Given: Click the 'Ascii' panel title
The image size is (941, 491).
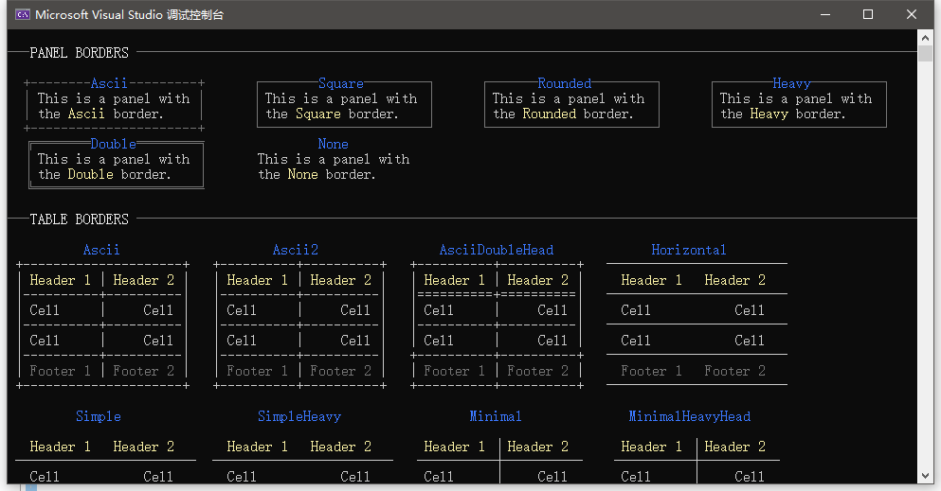Looking at the screenshot, I should coord(109,83).
